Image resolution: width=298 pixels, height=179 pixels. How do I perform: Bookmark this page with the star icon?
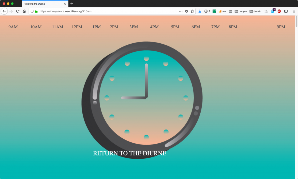pyautogui.click(x=192, y=11)
